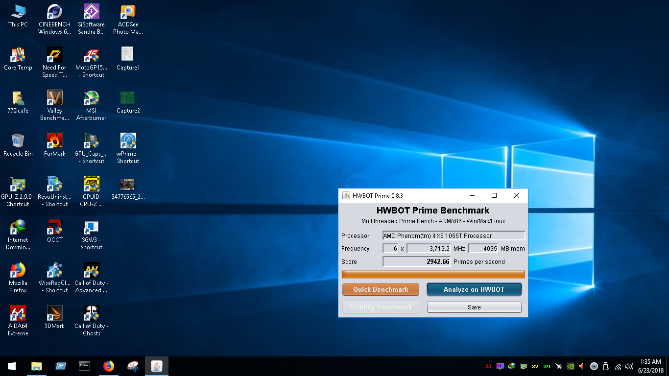
Task: Click the Stability Benchmark button
Action: 381,307
